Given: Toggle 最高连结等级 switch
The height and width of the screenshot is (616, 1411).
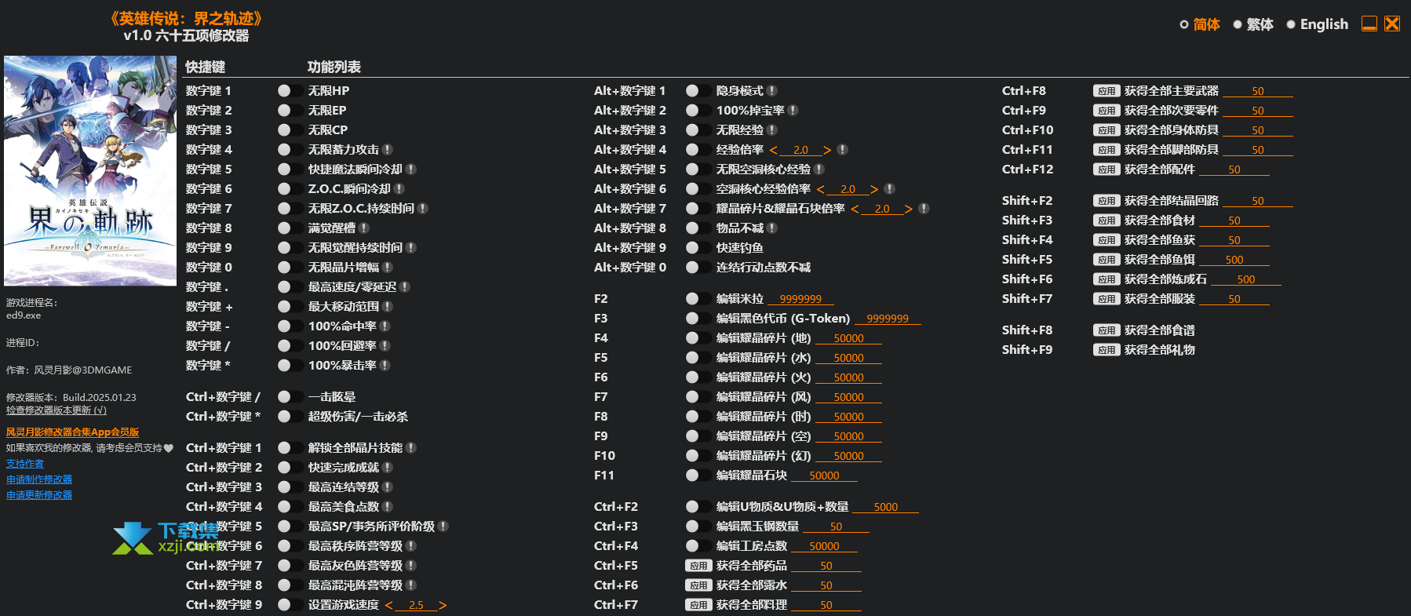Looking at the screenshot, I should pos(290,487).
